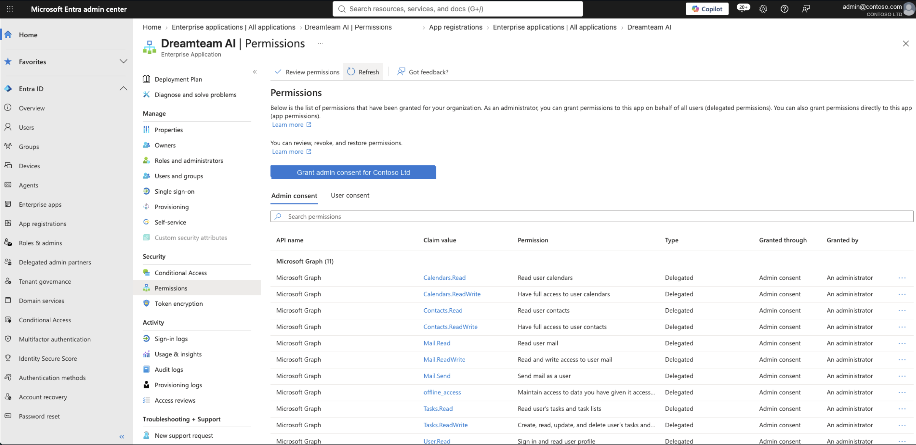
Task: Click the Refresh toolbar button
Action: coord(363,72)
